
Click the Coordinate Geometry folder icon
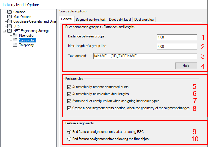pyautogui.click(x=9, y=21)
